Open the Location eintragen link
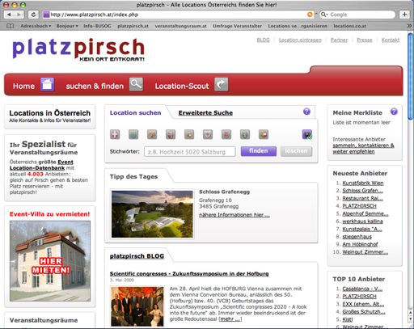Screen dimensions: 414x329 [x=300, y=40]
